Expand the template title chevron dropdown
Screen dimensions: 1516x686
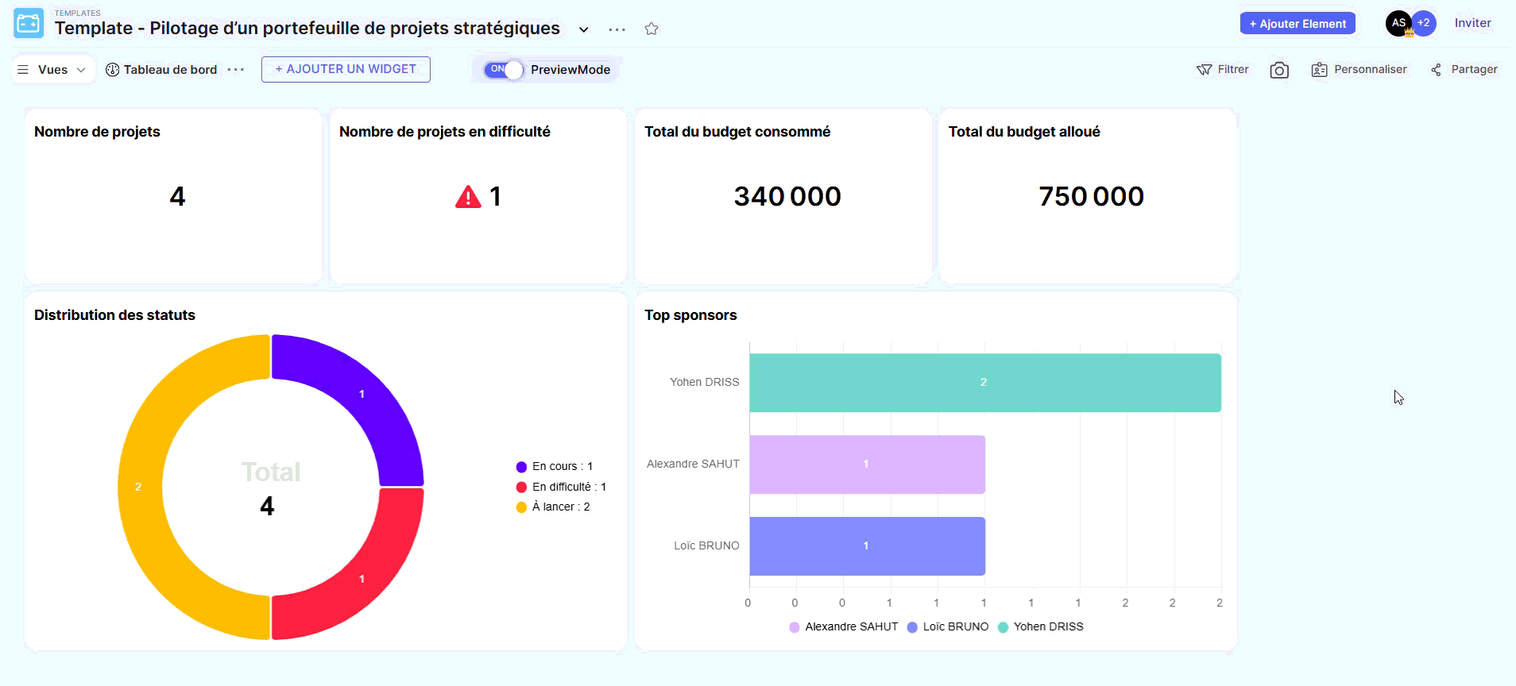tap(584, 29)
